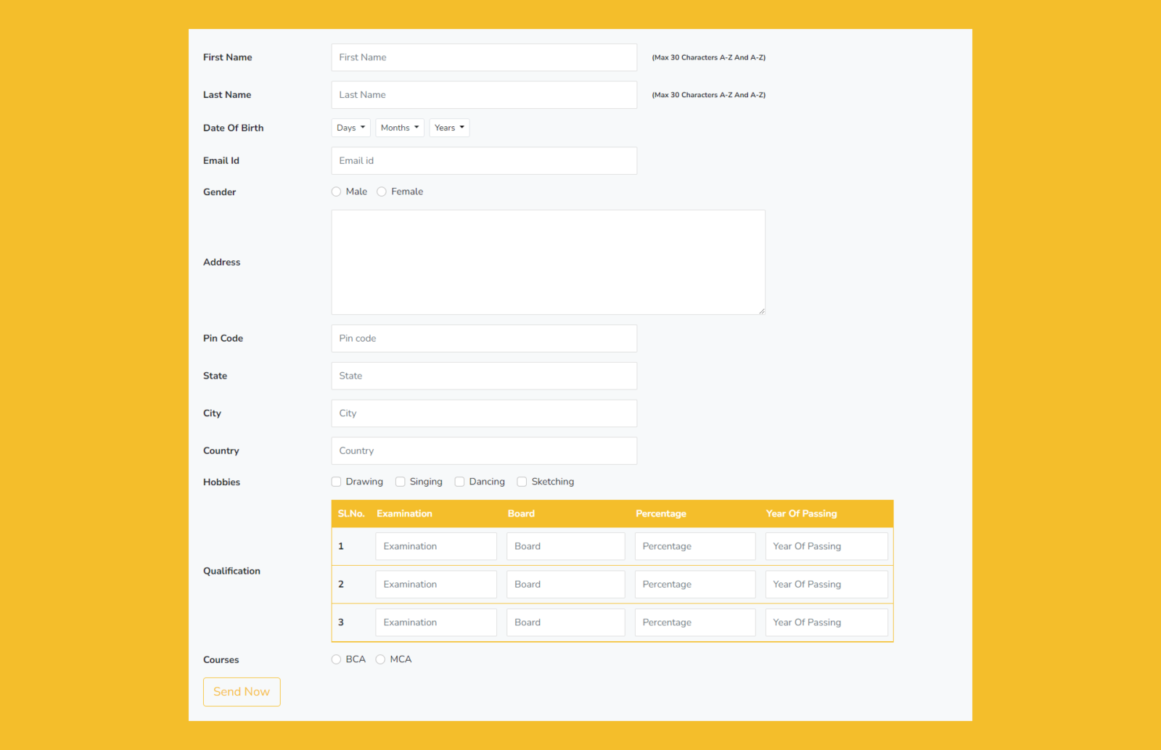Focus Year Of Passing field in row 1
Screen dimensions: 1161x750
tap(826, 546)
